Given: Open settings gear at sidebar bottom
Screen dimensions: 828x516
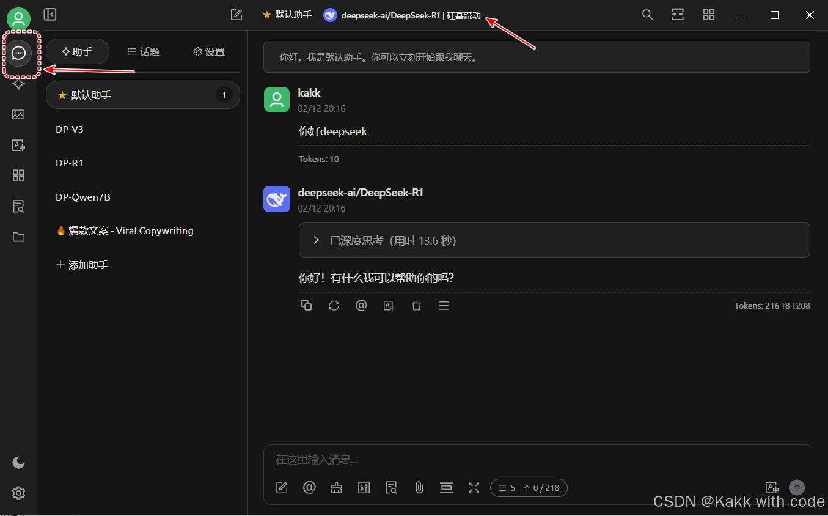Looking at the screenshot, I should point(19,493).
